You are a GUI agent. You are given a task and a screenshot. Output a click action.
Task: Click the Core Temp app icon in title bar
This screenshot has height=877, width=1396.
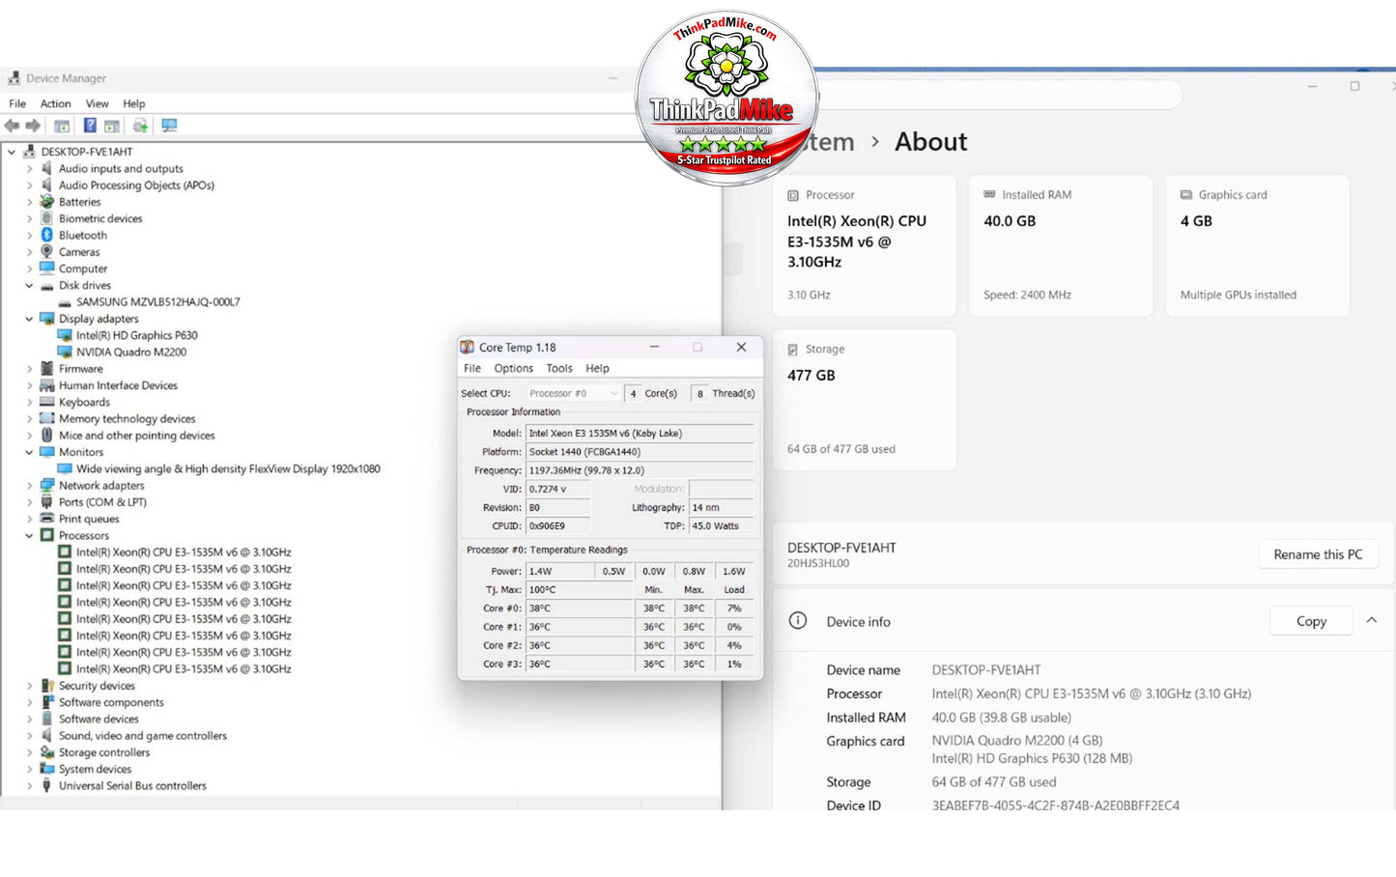click(x=468, y=347)
